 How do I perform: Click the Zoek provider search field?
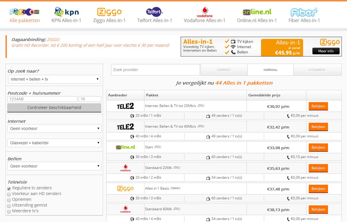[155, 70]
